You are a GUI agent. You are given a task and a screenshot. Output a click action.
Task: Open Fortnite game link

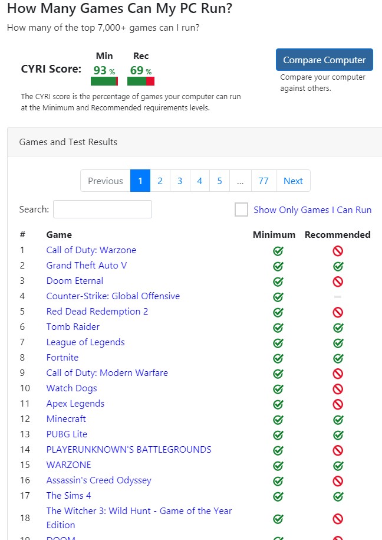[62, 357]
